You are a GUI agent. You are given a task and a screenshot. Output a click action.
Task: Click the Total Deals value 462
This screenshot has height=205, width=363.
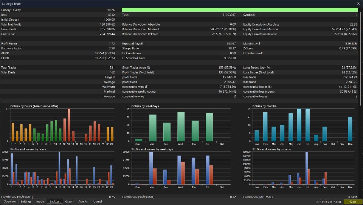point(112,72)
